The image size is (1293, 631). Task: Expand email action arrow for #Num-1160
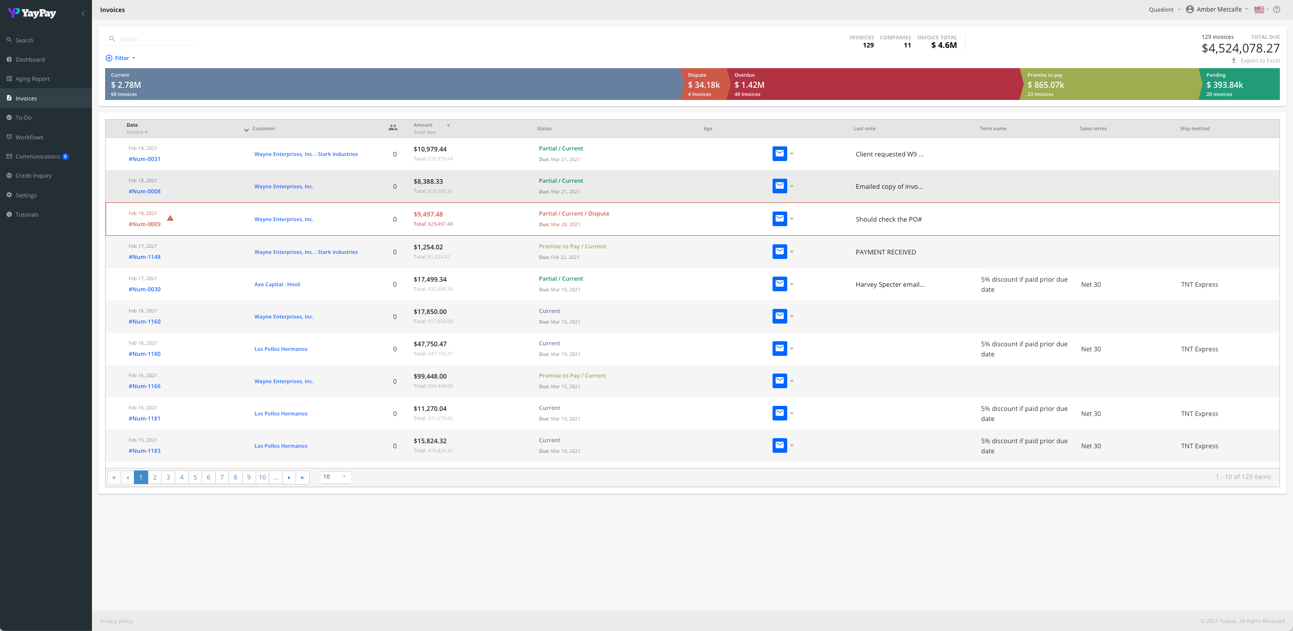pos(792,317)
